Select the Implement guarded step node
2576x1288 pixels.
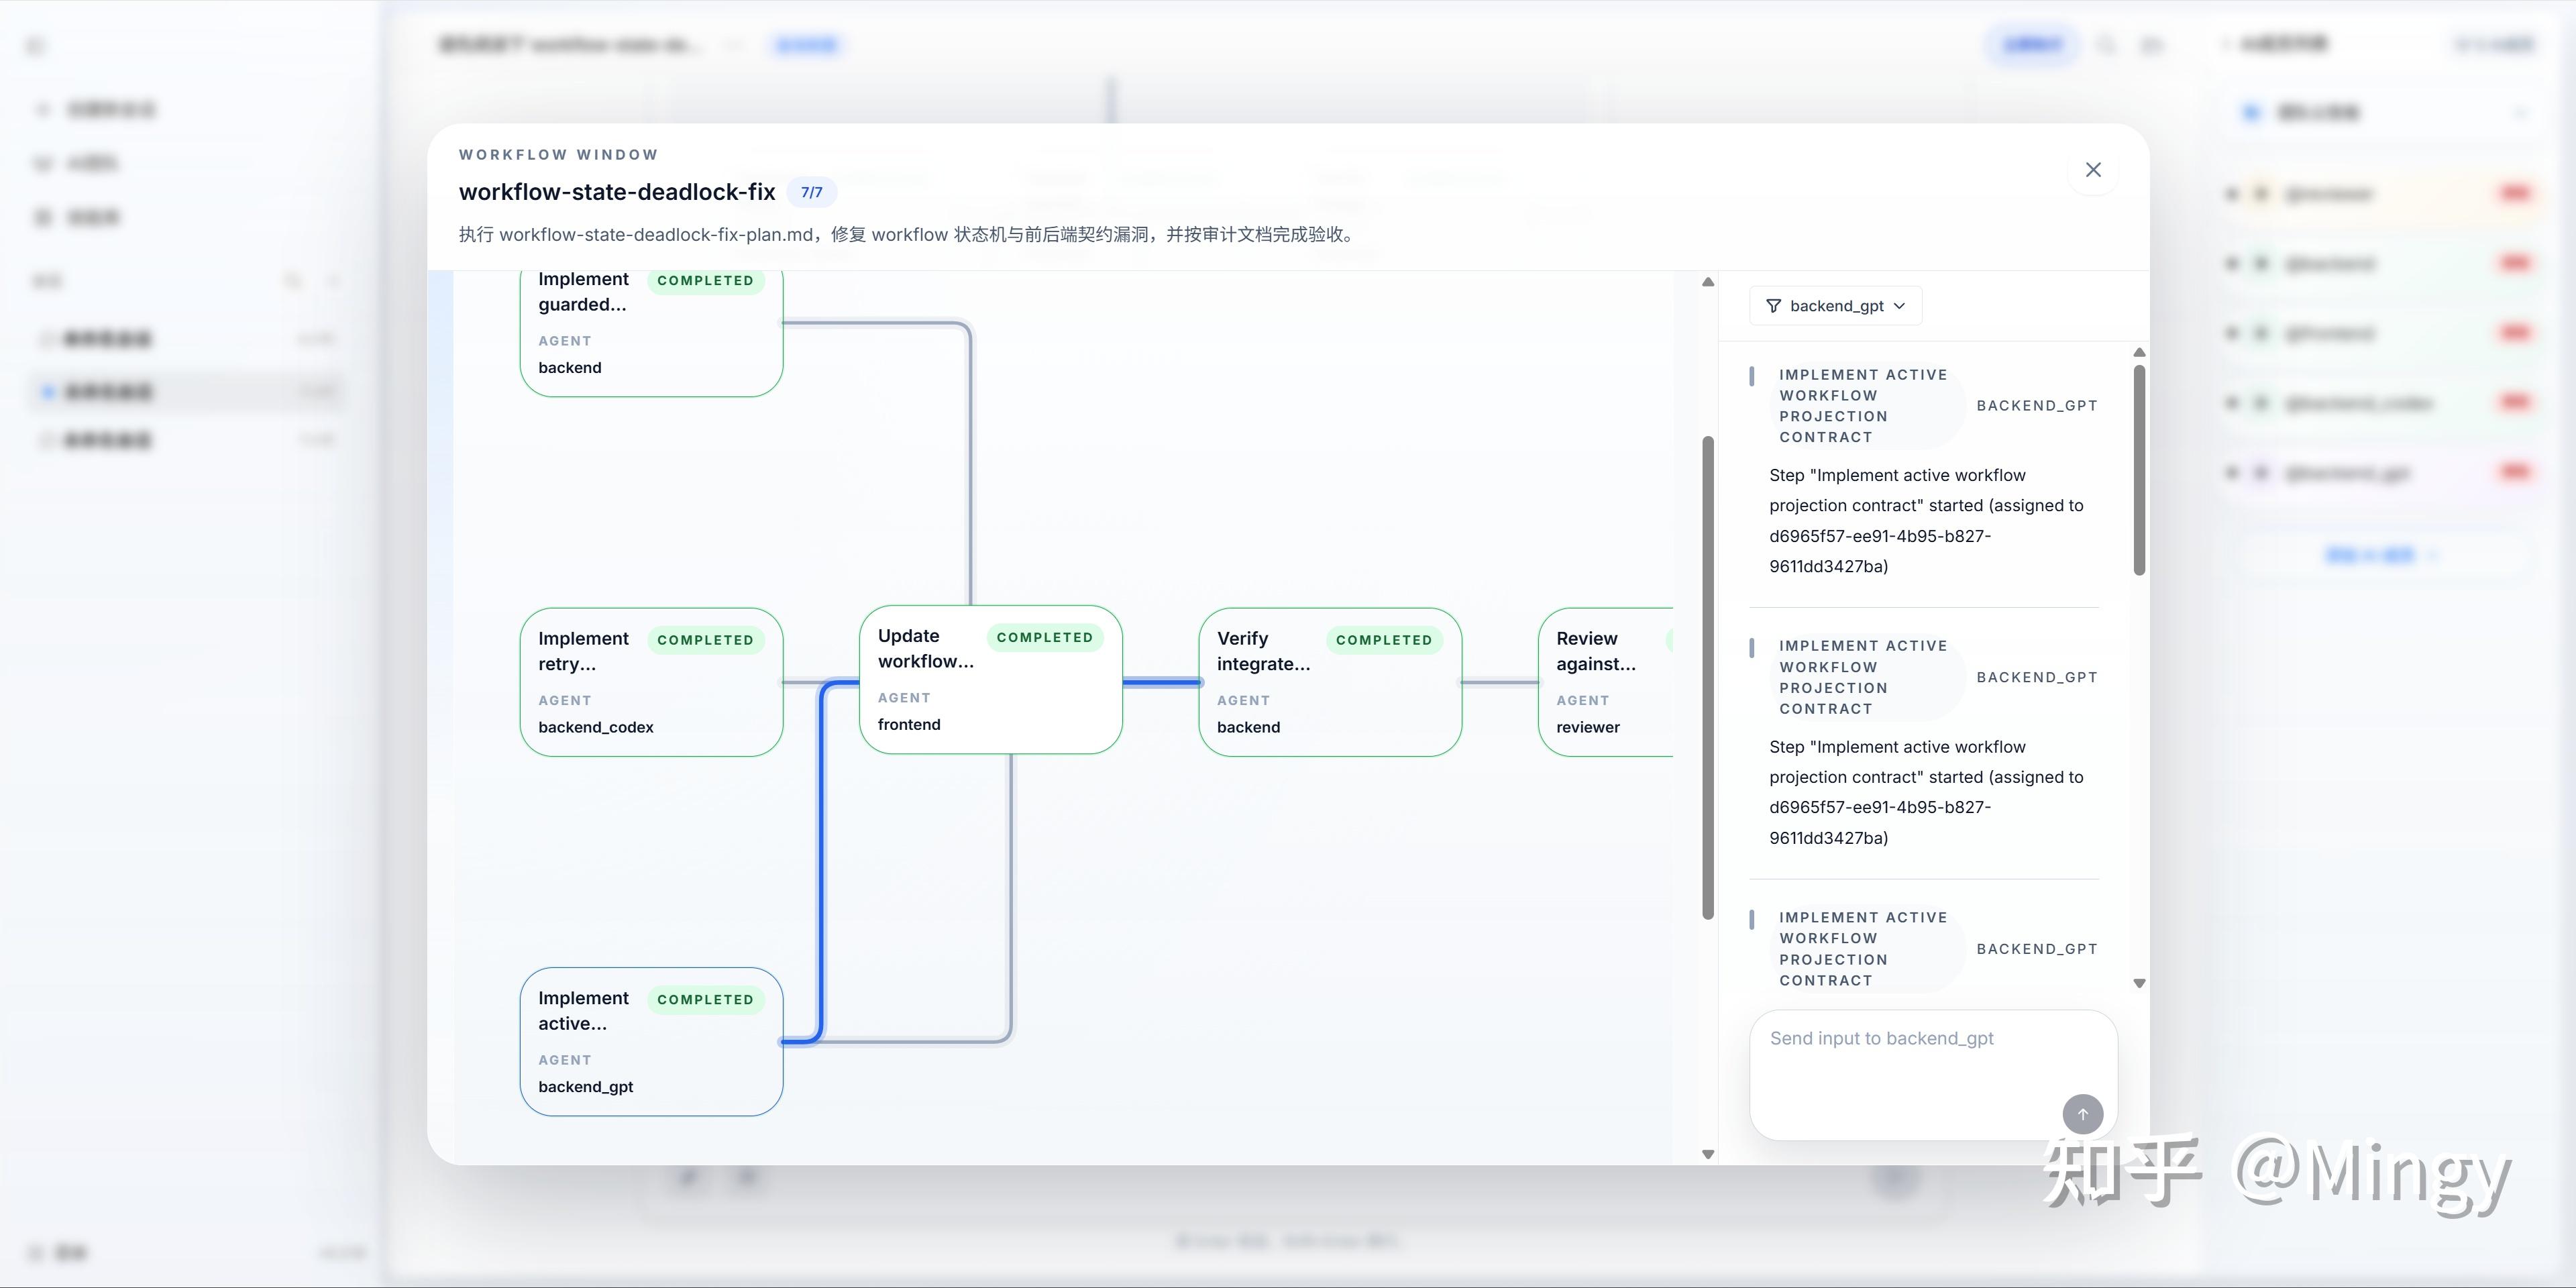pyautogui.click(x=651, y=333)
